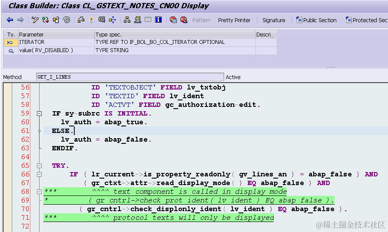Click the Set/Delete Session Breakpoint icon
The height and width of the screenshot is (232, 388).
[173, 20]
